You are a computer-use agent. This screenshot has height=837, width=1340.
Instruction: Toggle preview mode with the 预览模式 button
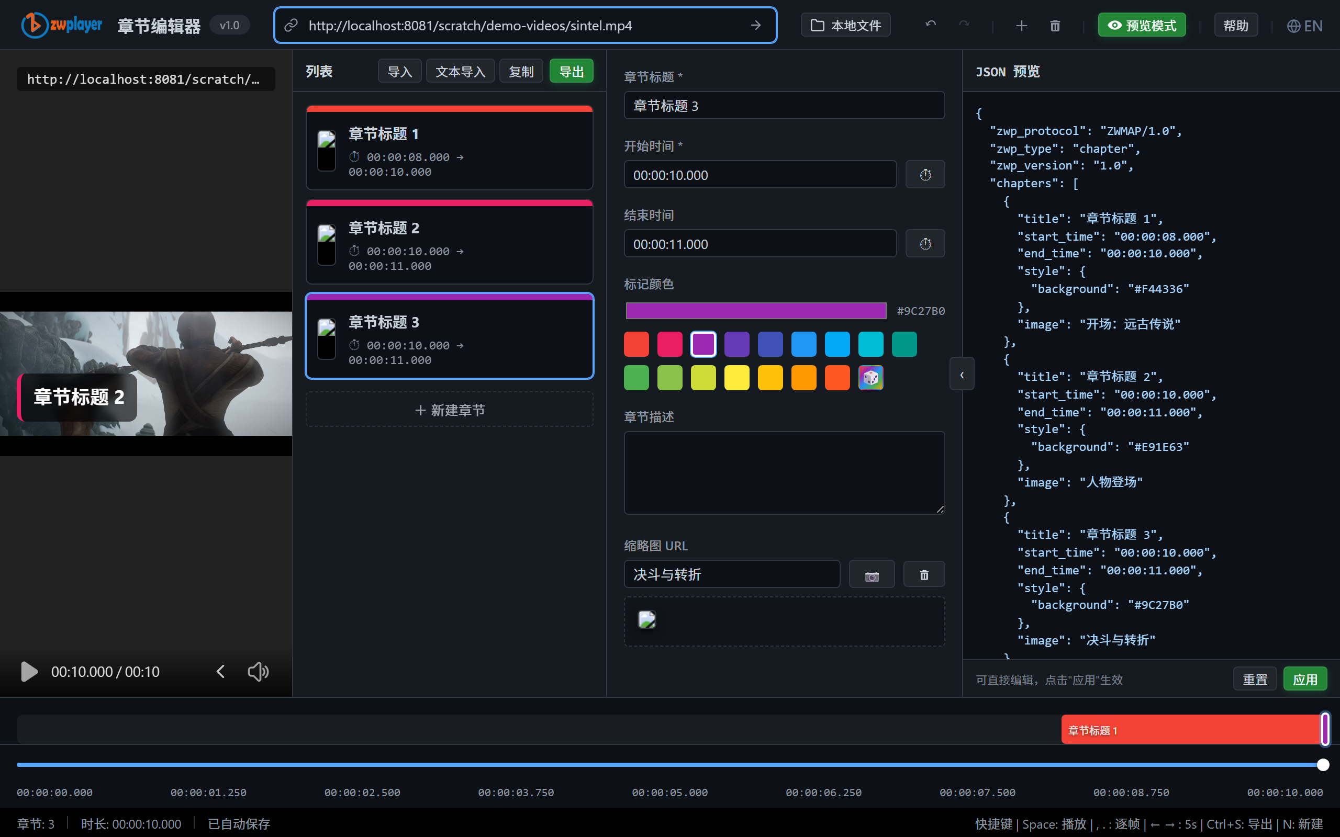tap(1142, 26)
